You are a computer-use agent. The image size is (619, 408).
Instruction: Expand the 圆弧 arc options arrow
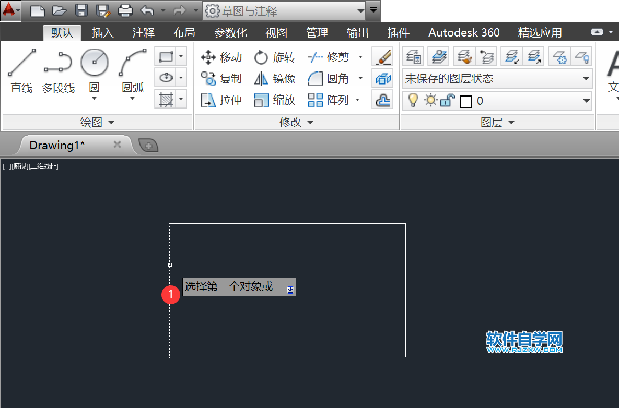click(132, 99)
